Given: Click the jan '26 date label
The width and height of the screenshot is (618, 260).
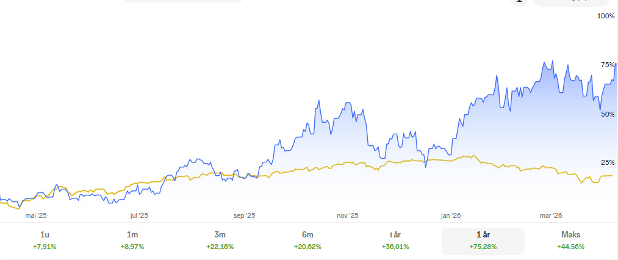Looking at the screenshot, I should [451, 215].
